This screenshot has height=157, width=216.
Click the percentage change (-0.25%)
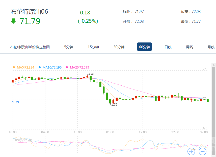(x=88, y=21)
